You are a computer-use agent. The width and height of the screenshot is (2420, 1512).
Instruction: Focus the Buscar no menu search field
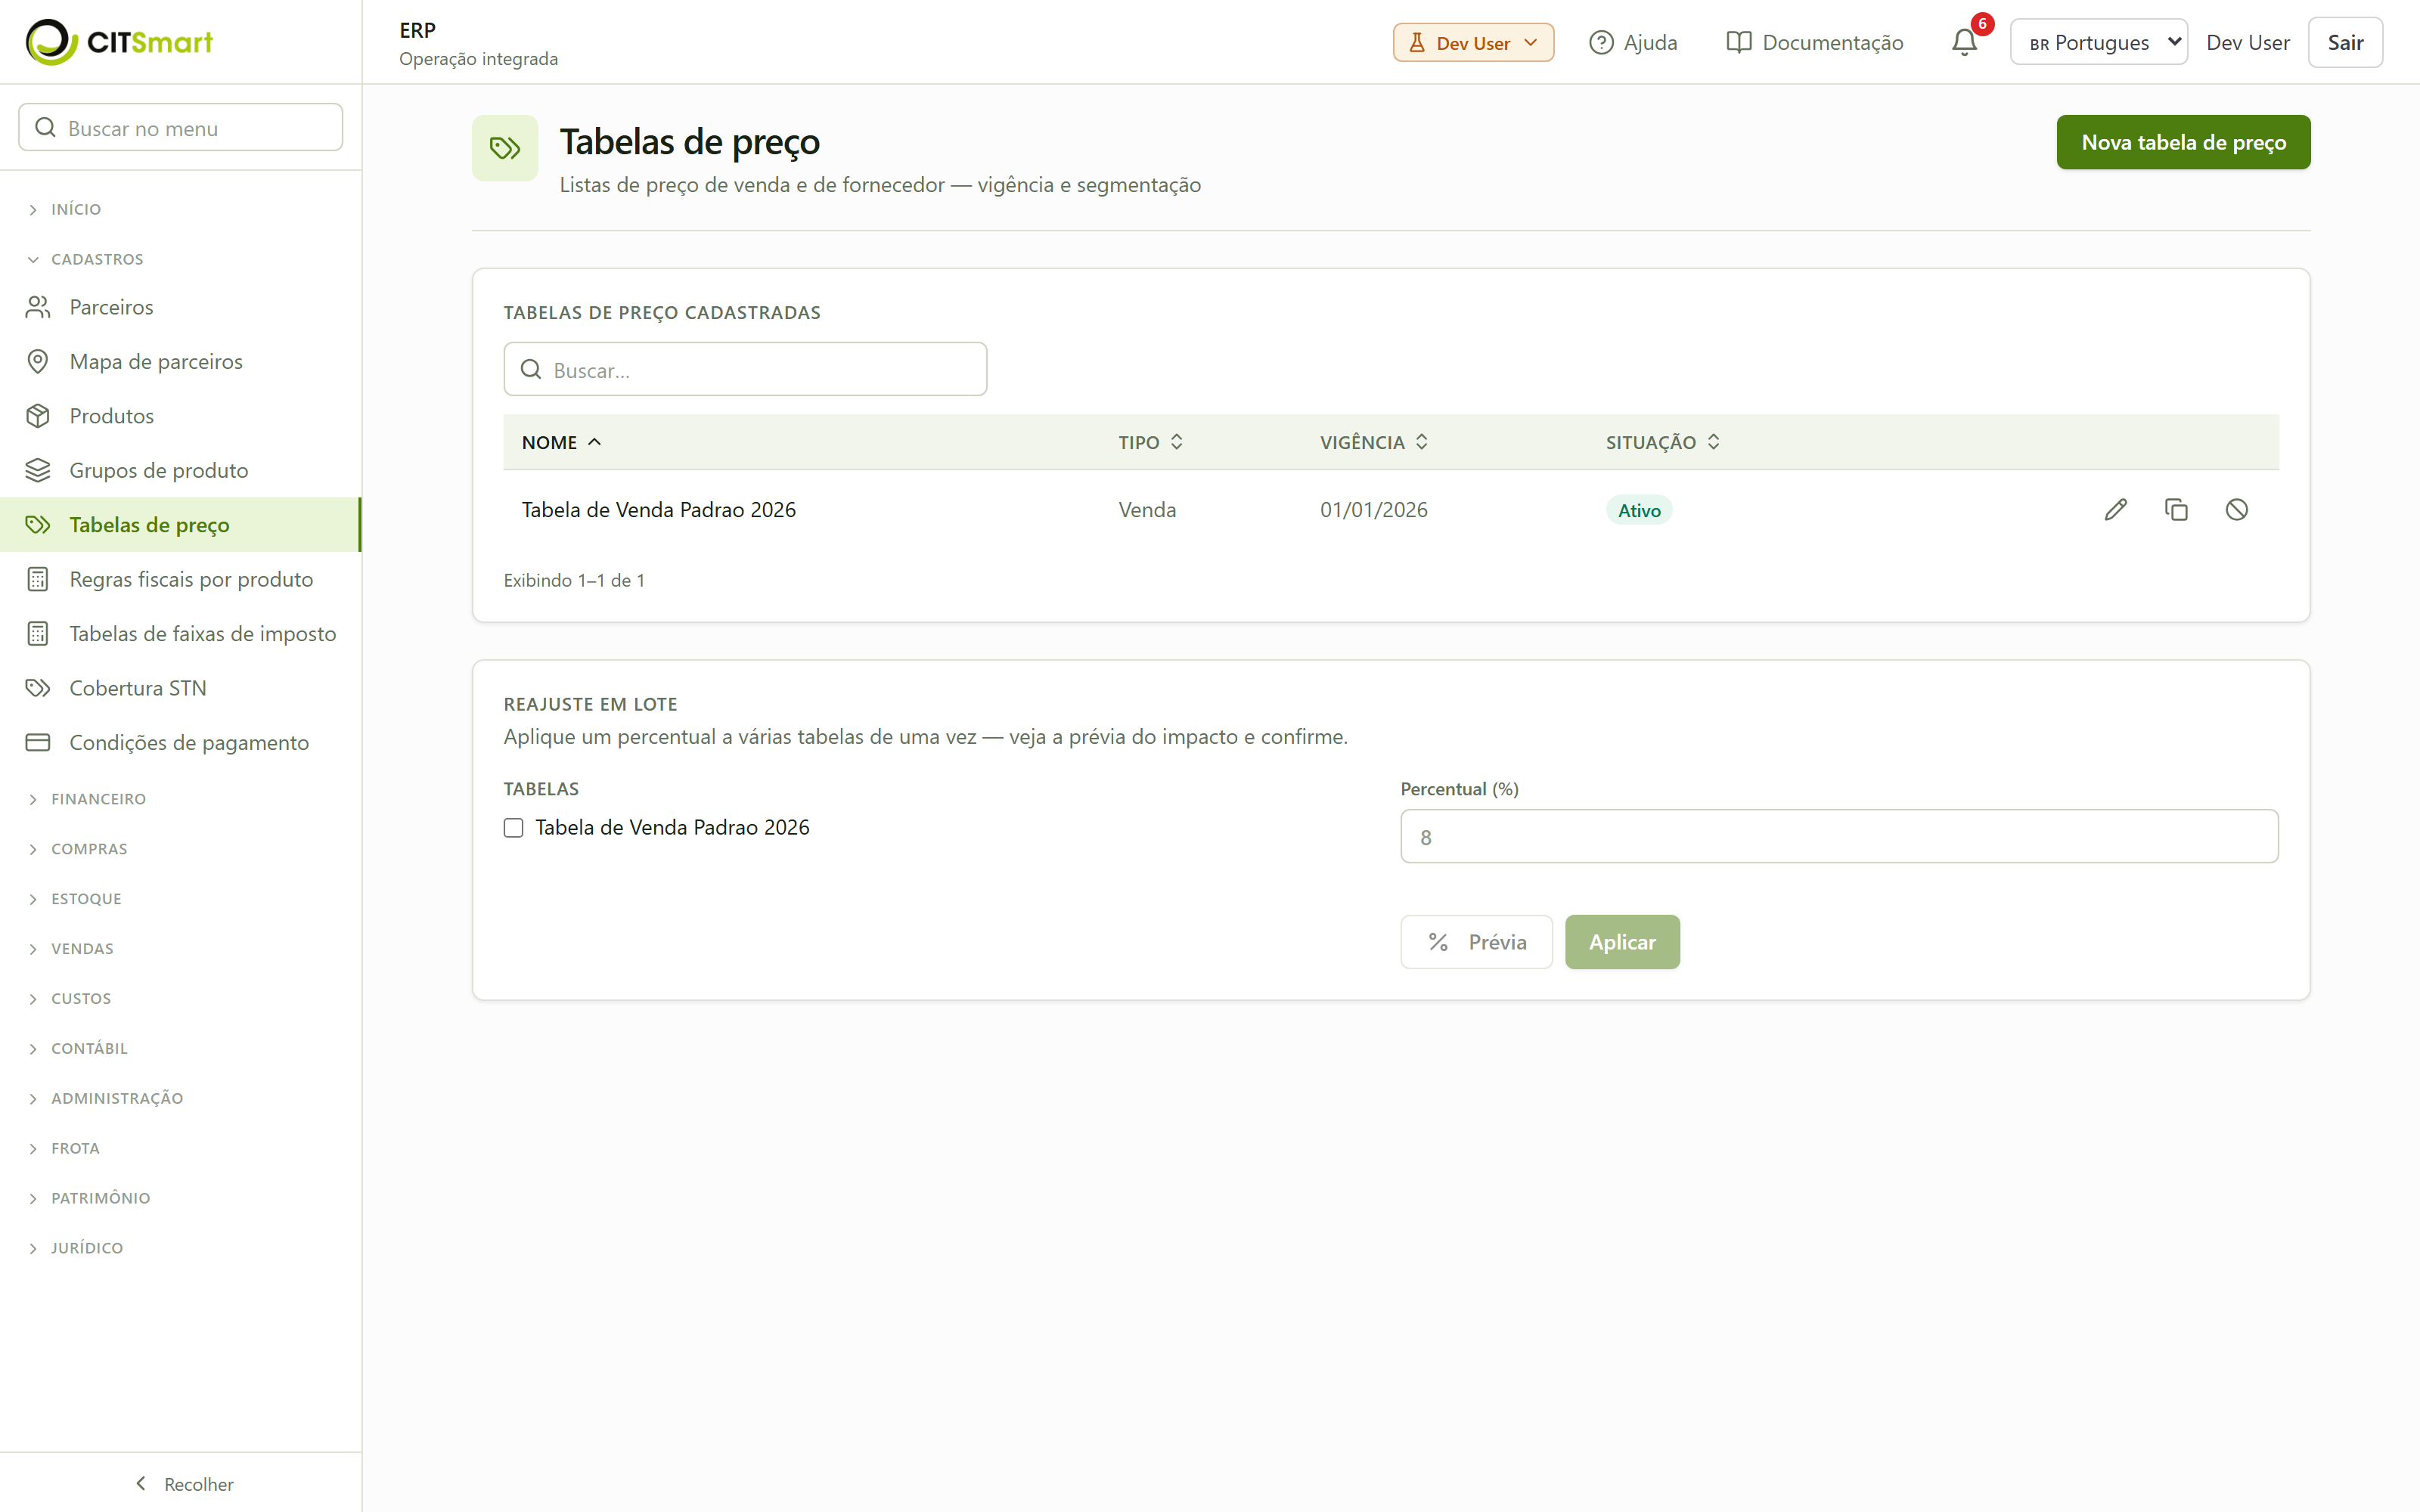click(181, 128)
